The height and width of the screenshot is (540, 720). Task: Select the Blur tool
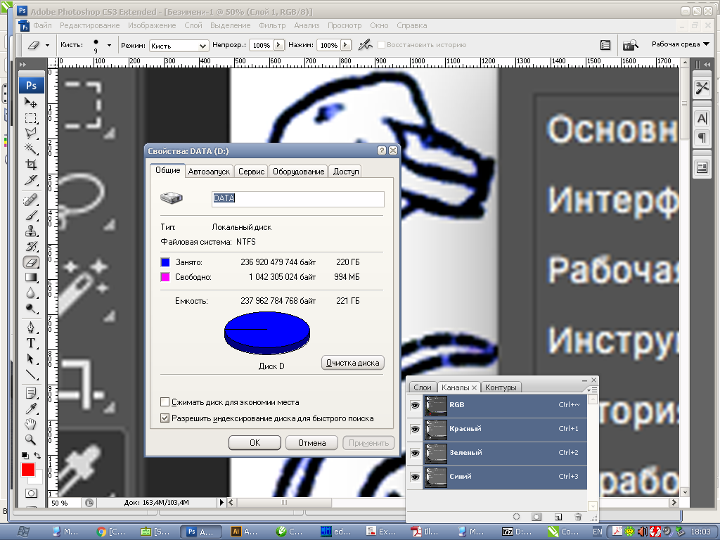(x=31, y=292)
